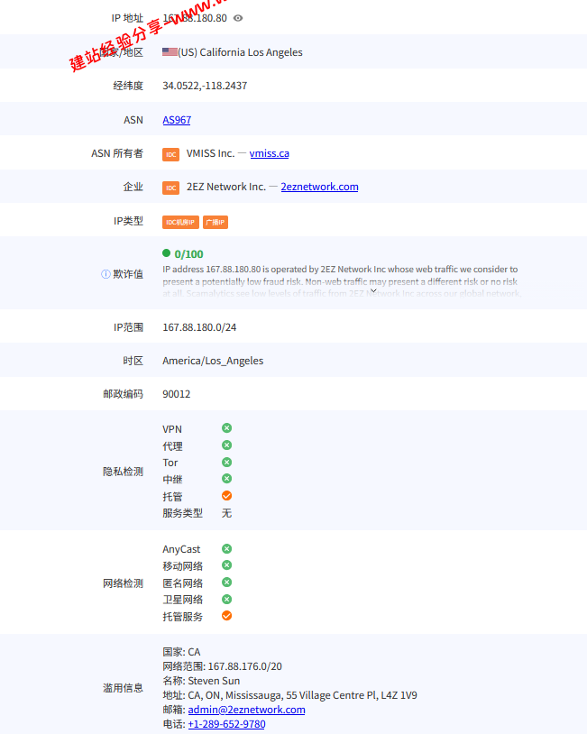Viewport: 587px width, 734px height.
Task: Click the 移动网络 status cross icon
Action: click(226, 565)
